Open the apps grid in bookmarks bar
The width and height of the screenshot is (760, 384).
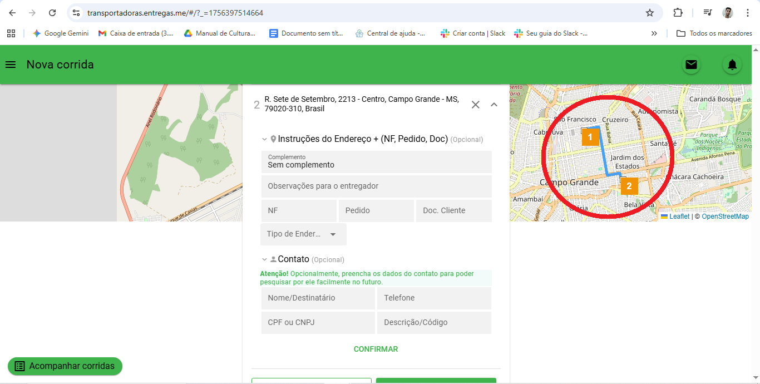11,33
